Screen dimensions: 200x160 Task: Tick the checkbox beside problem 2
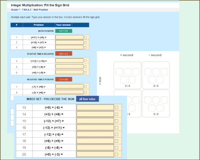point(85,42)
